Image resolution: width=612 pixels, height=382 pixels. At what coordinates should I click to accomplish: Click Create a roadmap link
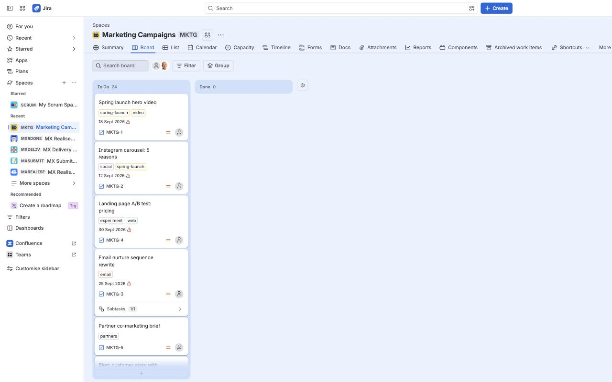coord(40,206)
